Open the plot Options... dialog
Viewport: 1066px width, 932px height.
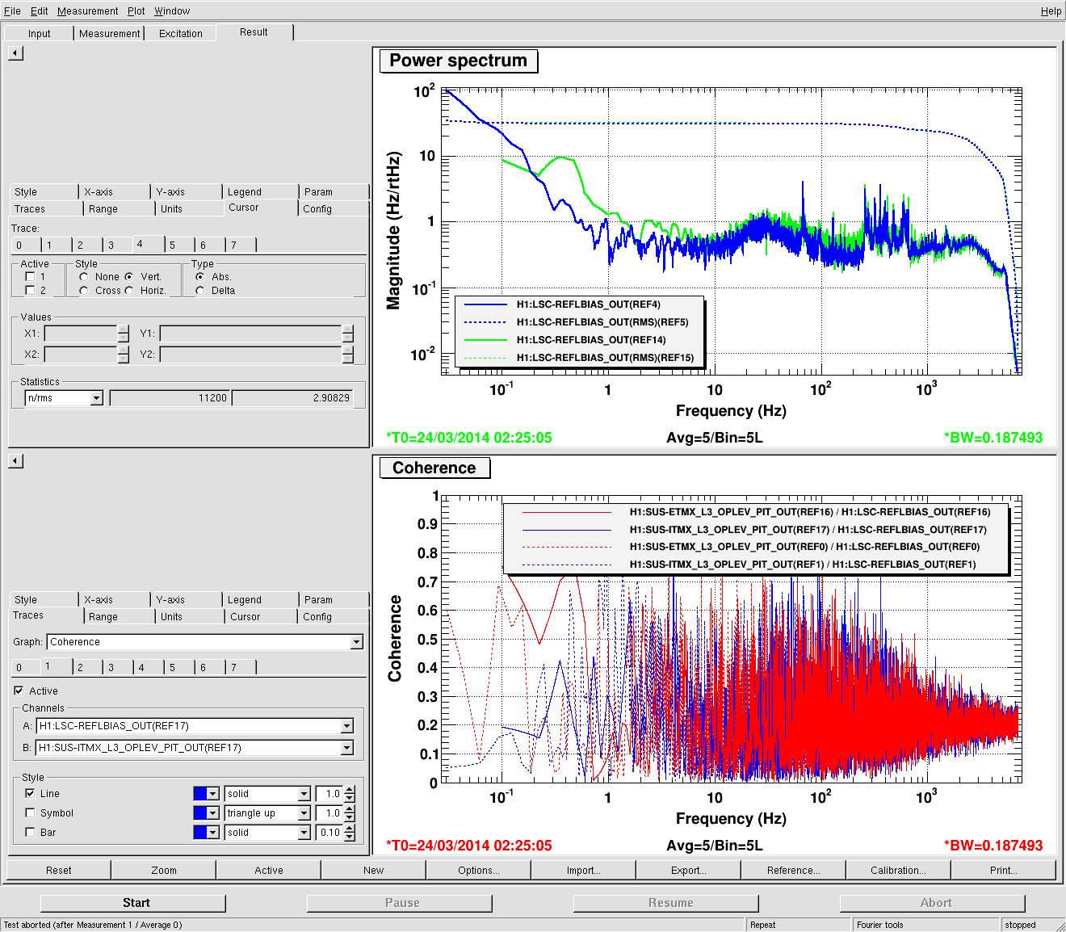coord(479,871)
